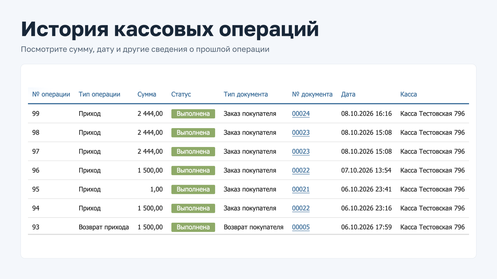Click the sum 1 500,00 in row 96

pos(150,170)
